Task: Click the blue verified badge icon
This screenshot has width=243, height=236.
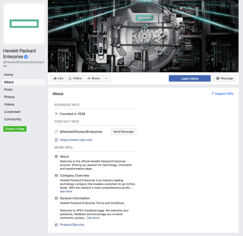Action: coord(26,57)
